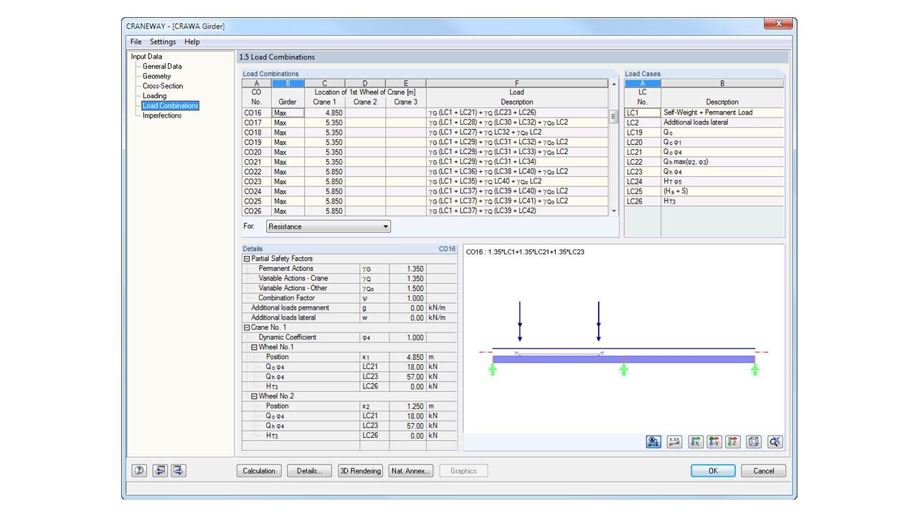Show the view in X direction
This screenshot has height=516, width=918.
[x=696, y=441]
